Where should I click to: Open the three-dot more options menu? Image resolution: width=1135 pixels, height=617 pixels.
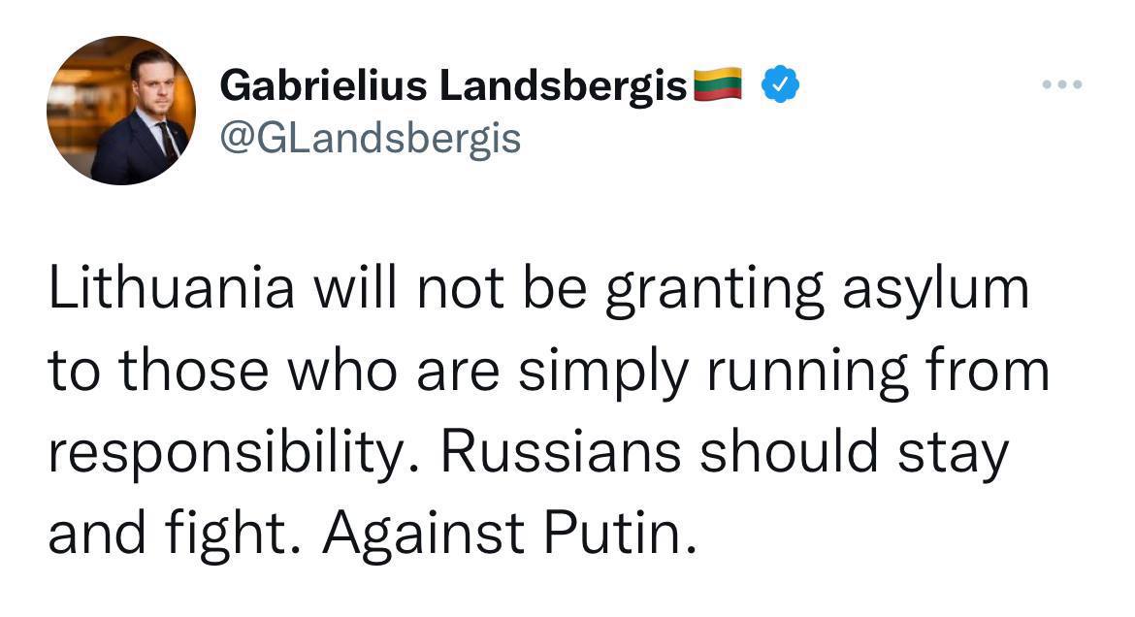click(x=1061, y=86)
